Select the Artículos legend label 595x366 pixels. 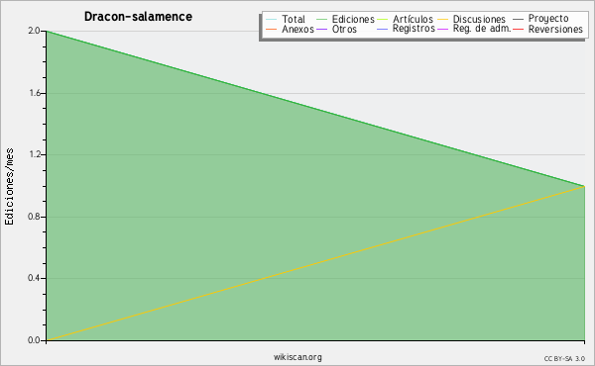tap(413, 19)
